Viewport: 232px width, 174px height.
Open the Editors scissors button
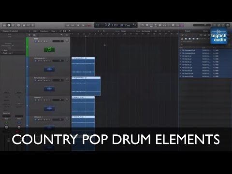coord(33,25)
